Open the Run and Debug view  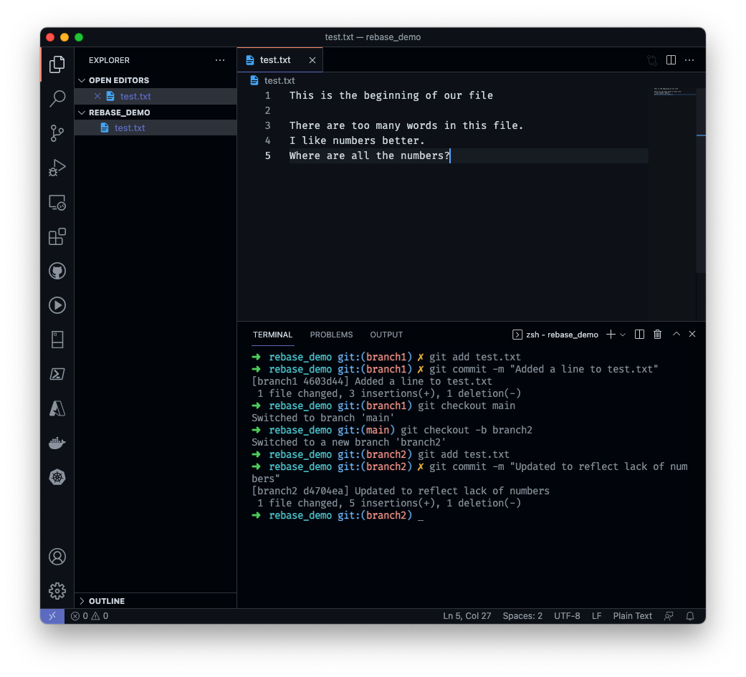pos(57,168)
